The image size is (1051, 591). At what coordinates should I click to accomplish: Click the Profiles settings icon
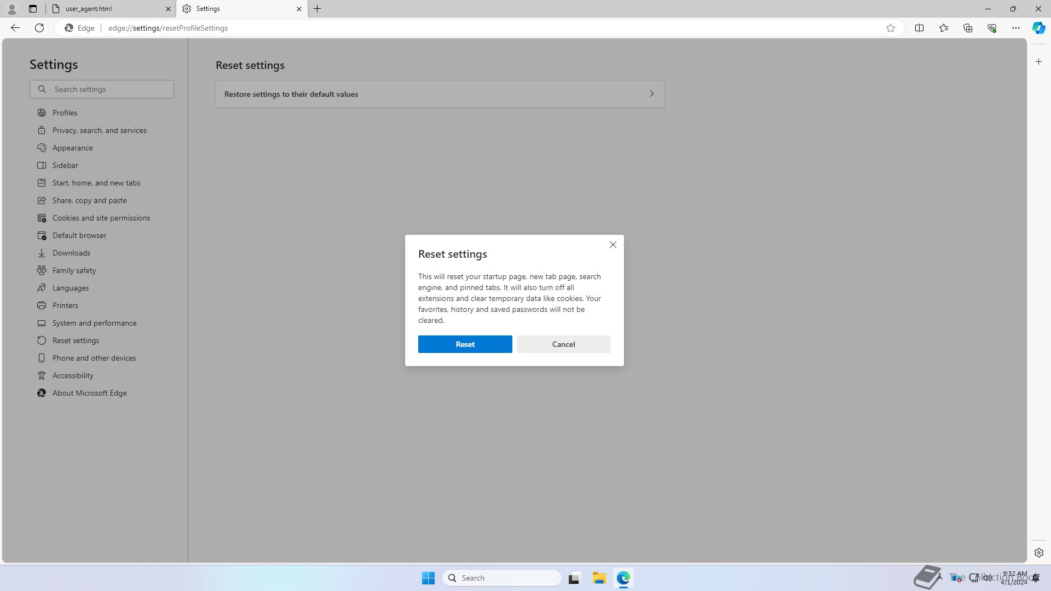pos(41,113)
